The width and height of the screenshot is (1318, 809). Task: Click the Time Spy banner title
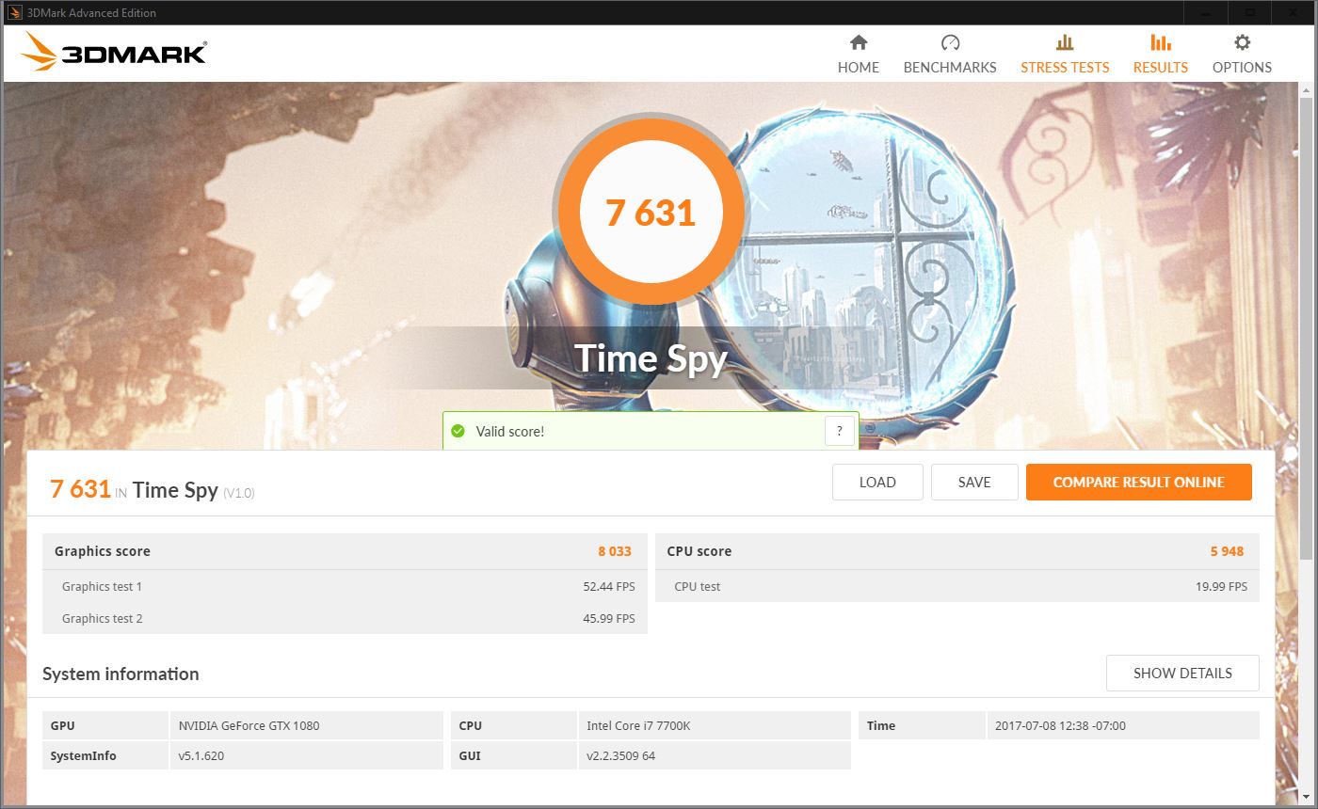[651, 358]
